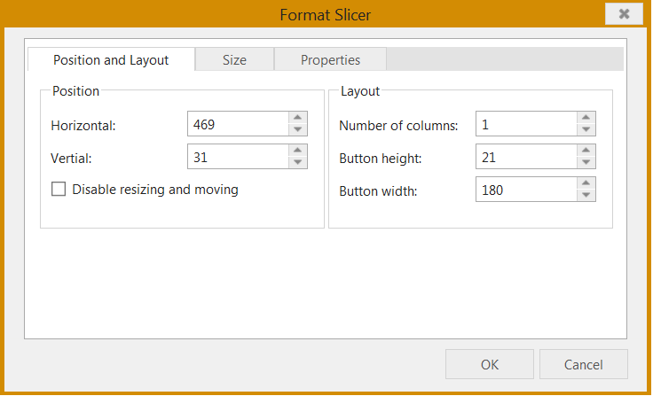The height and width of the screenshot is (396, 653).
Task: Select the Position and Layout tab
Action: pos(111,59)
